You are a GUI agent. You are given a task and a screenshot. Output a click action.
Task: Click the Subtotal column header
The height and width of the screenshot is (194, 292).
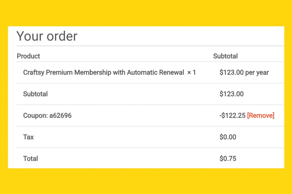pyautogui.click(x=225, y=56)
